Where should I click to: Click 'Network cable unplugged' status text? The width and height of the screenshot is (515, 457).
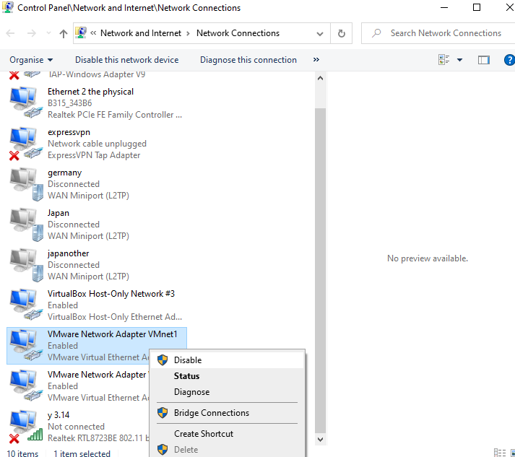click(97, 144)
